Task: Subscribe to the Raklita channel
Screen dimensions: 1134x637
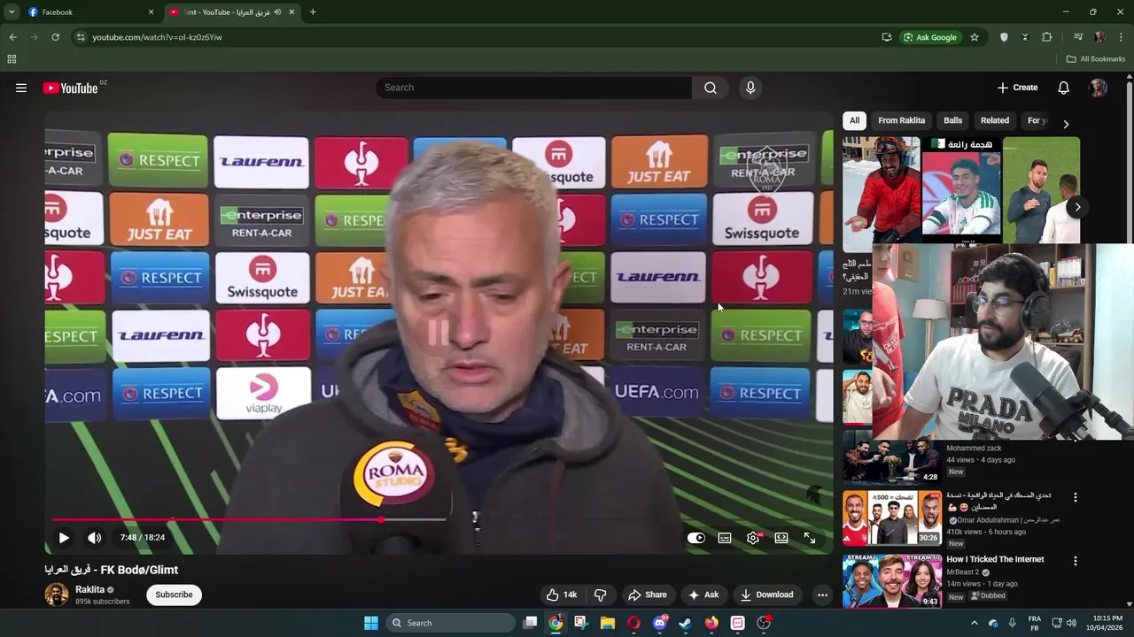Action: (174, 595)
